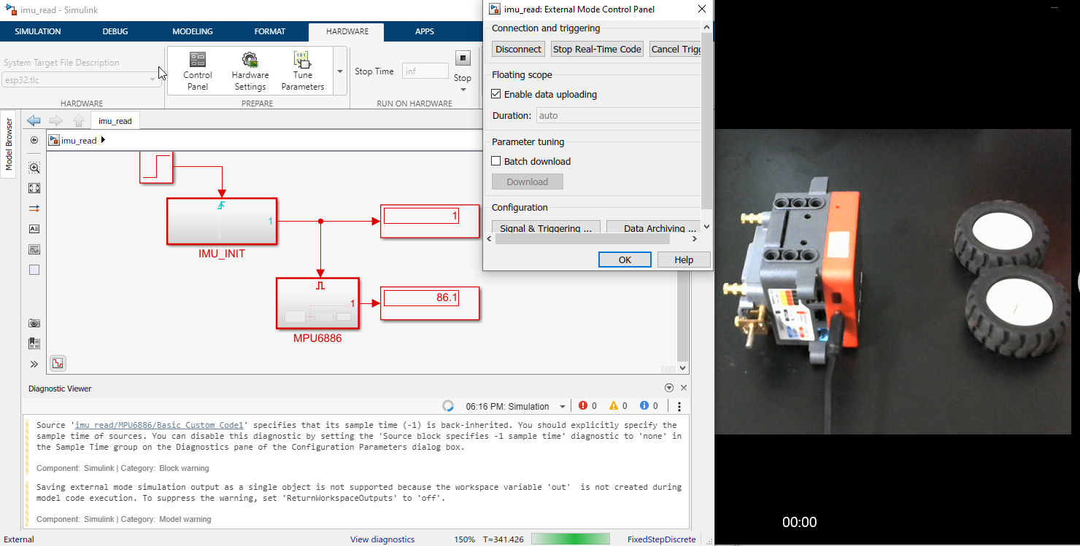The height and width of the screenshot is (546, 1080).
Task: Click Stop Real-Time Code button
Action: click(597, 49)
